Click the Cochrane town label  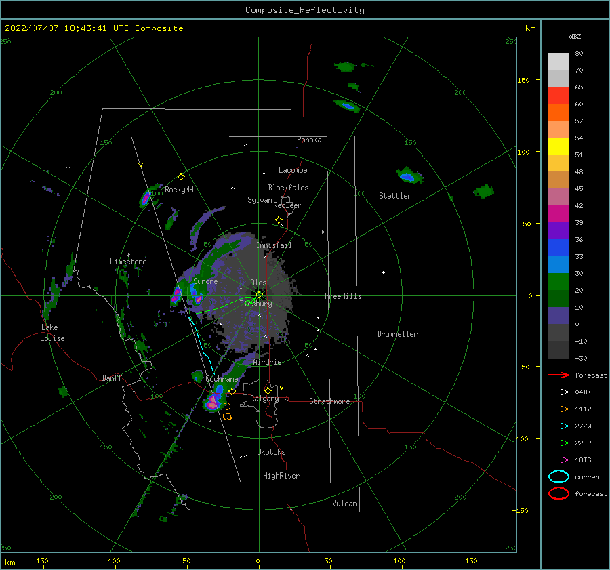point(222,379)
